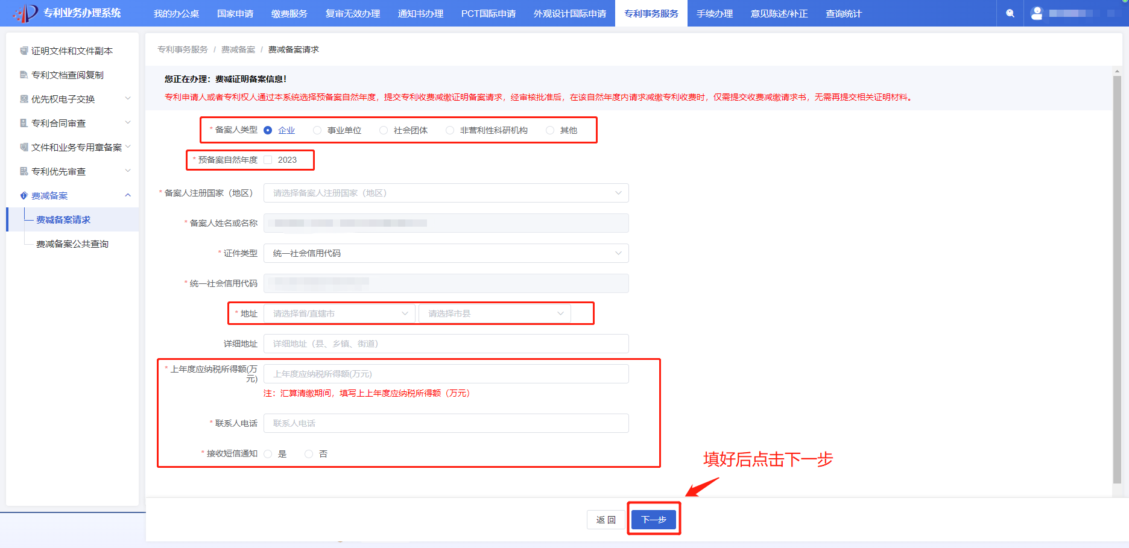This screenshot has height=548, width=1129.
Task: 切换到“国家申请”导航菜单
Action: 235,13
